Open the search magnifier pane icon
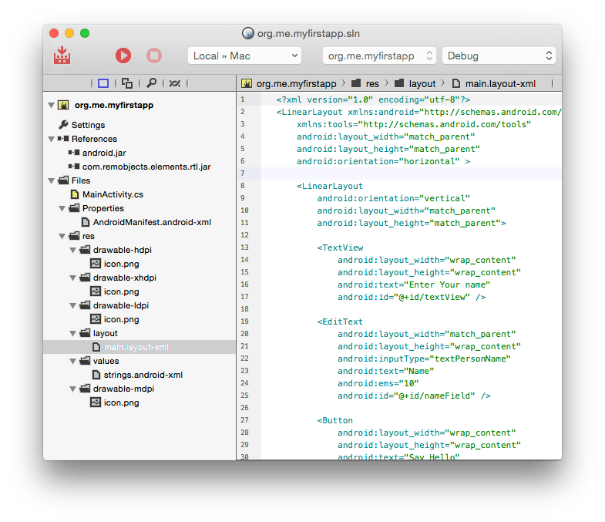This screenshot has height=522, width=605. [x=151, y=83]
